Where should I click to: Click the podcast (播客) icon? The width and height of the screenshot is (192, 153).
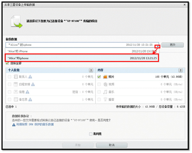(x=105, y=100)
